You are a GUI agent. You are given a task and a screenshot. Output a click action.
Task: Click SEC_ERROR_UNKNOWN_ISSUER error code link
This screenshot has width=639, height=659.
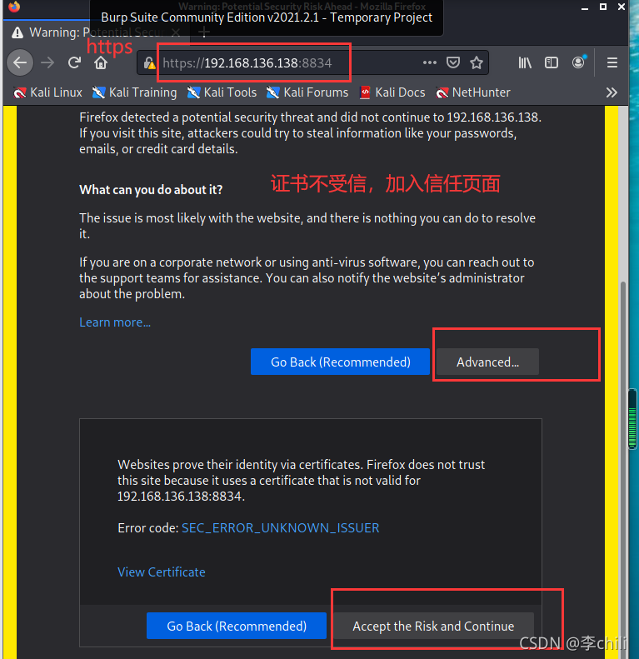(x=281, y=528)
